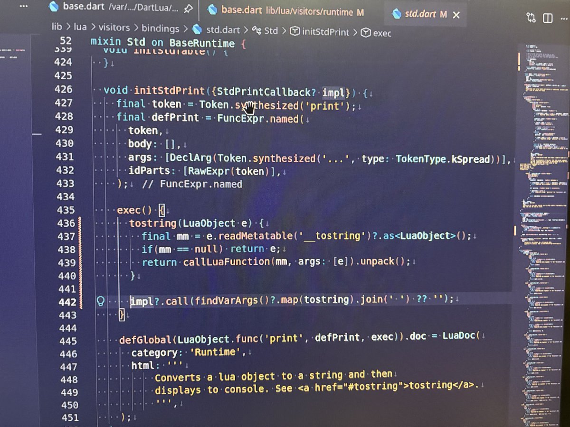Open 'lua' breadcrumb segment
Viewport: 570px width, 427px height.
80,27
